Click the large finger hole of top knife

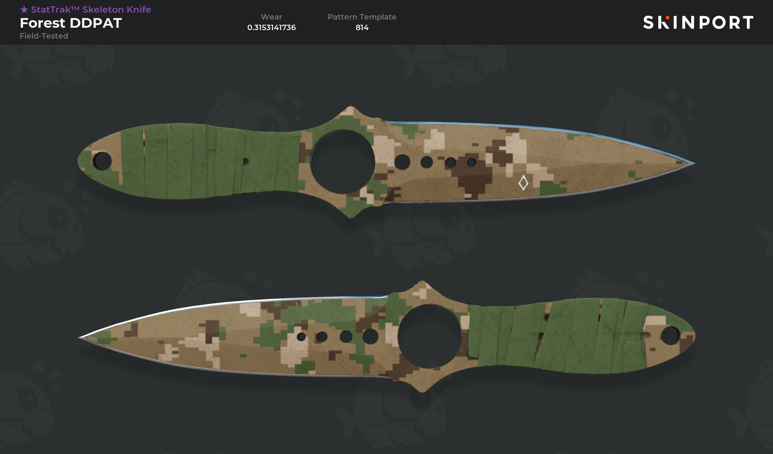pyautogui.click(x=343, y=162)
